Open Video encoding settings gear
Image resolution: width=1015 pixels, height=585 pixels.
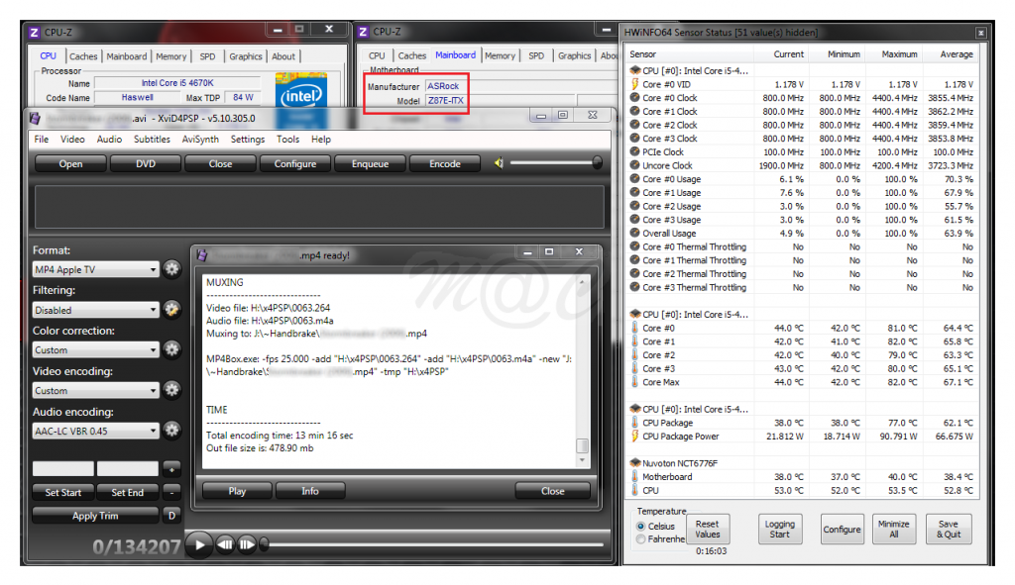pyautogui.click(x=172, y=390)
